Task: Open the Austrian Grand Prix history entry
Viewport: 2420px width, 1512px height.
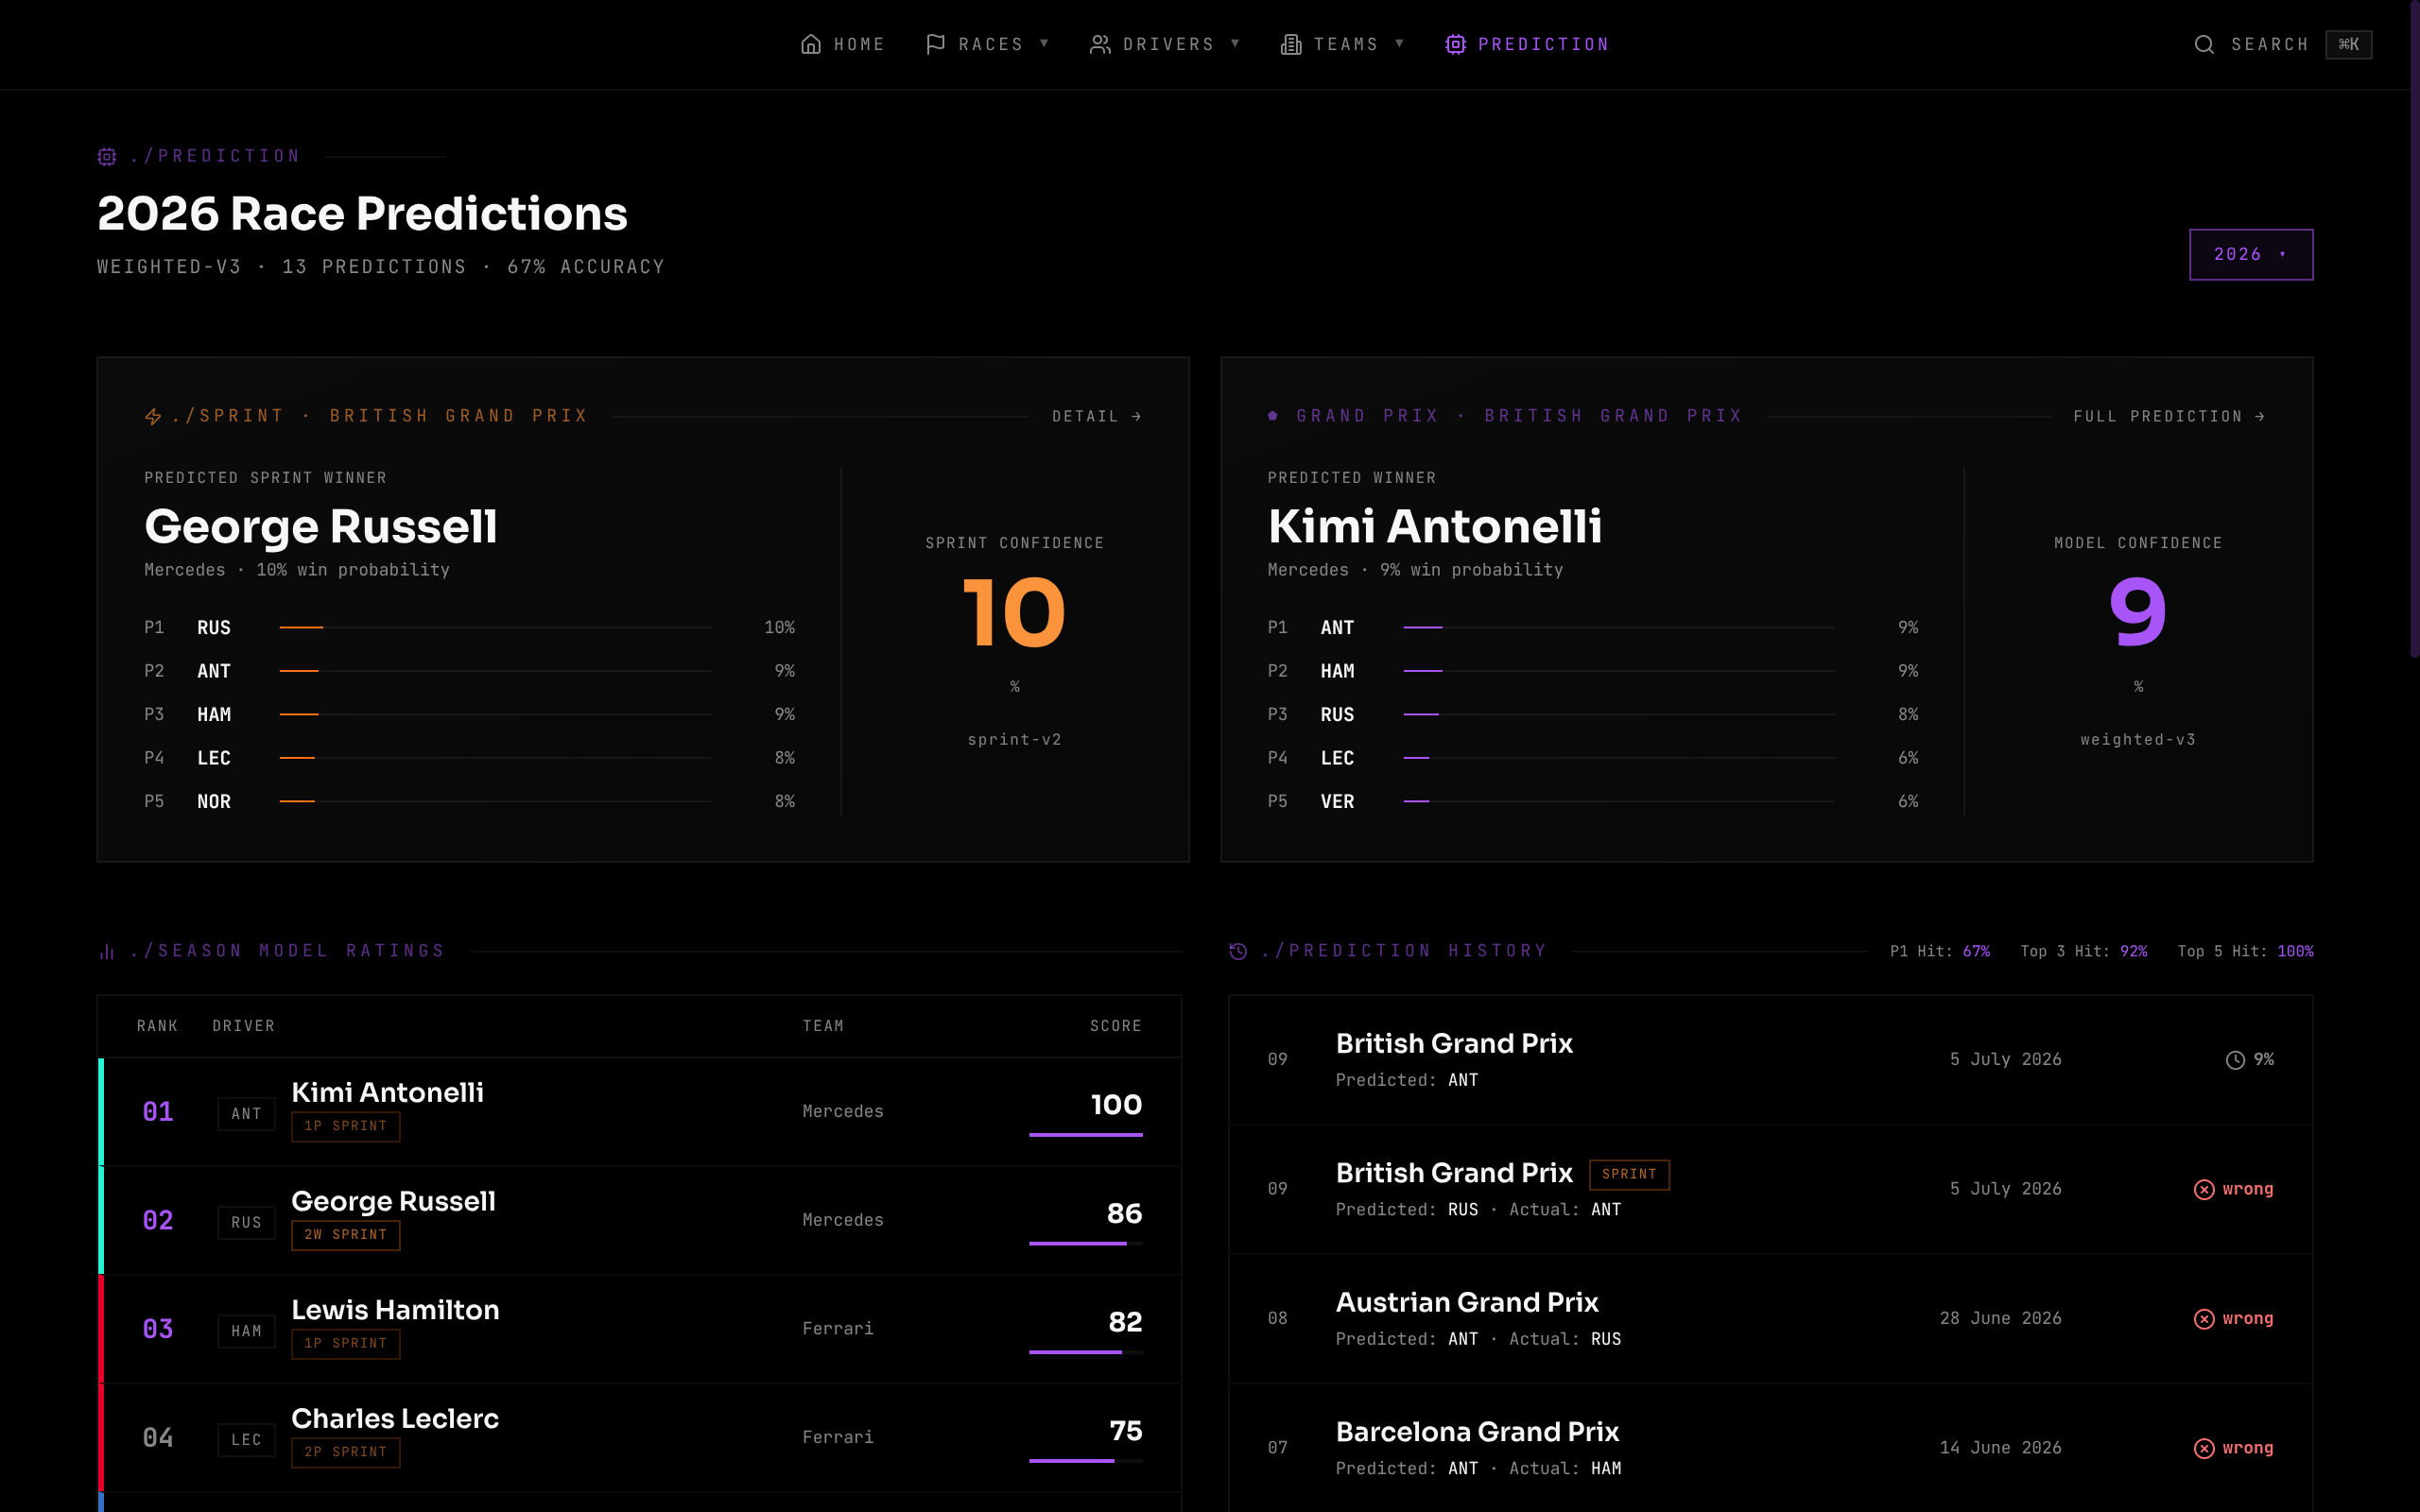Action: click(x=1770, y=1319)
